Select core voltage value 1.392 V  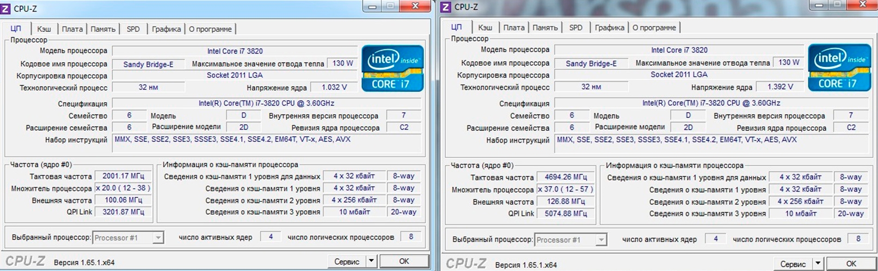[780, 86]
